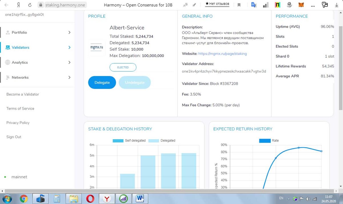The image size is (343, 204).
Task: Launch Google Chrome from the taskbar
Action: coord(23,198)
